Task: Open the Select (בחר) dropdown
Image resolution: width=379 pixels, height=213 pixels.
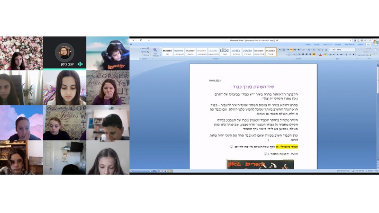Action: coord(145,55)
